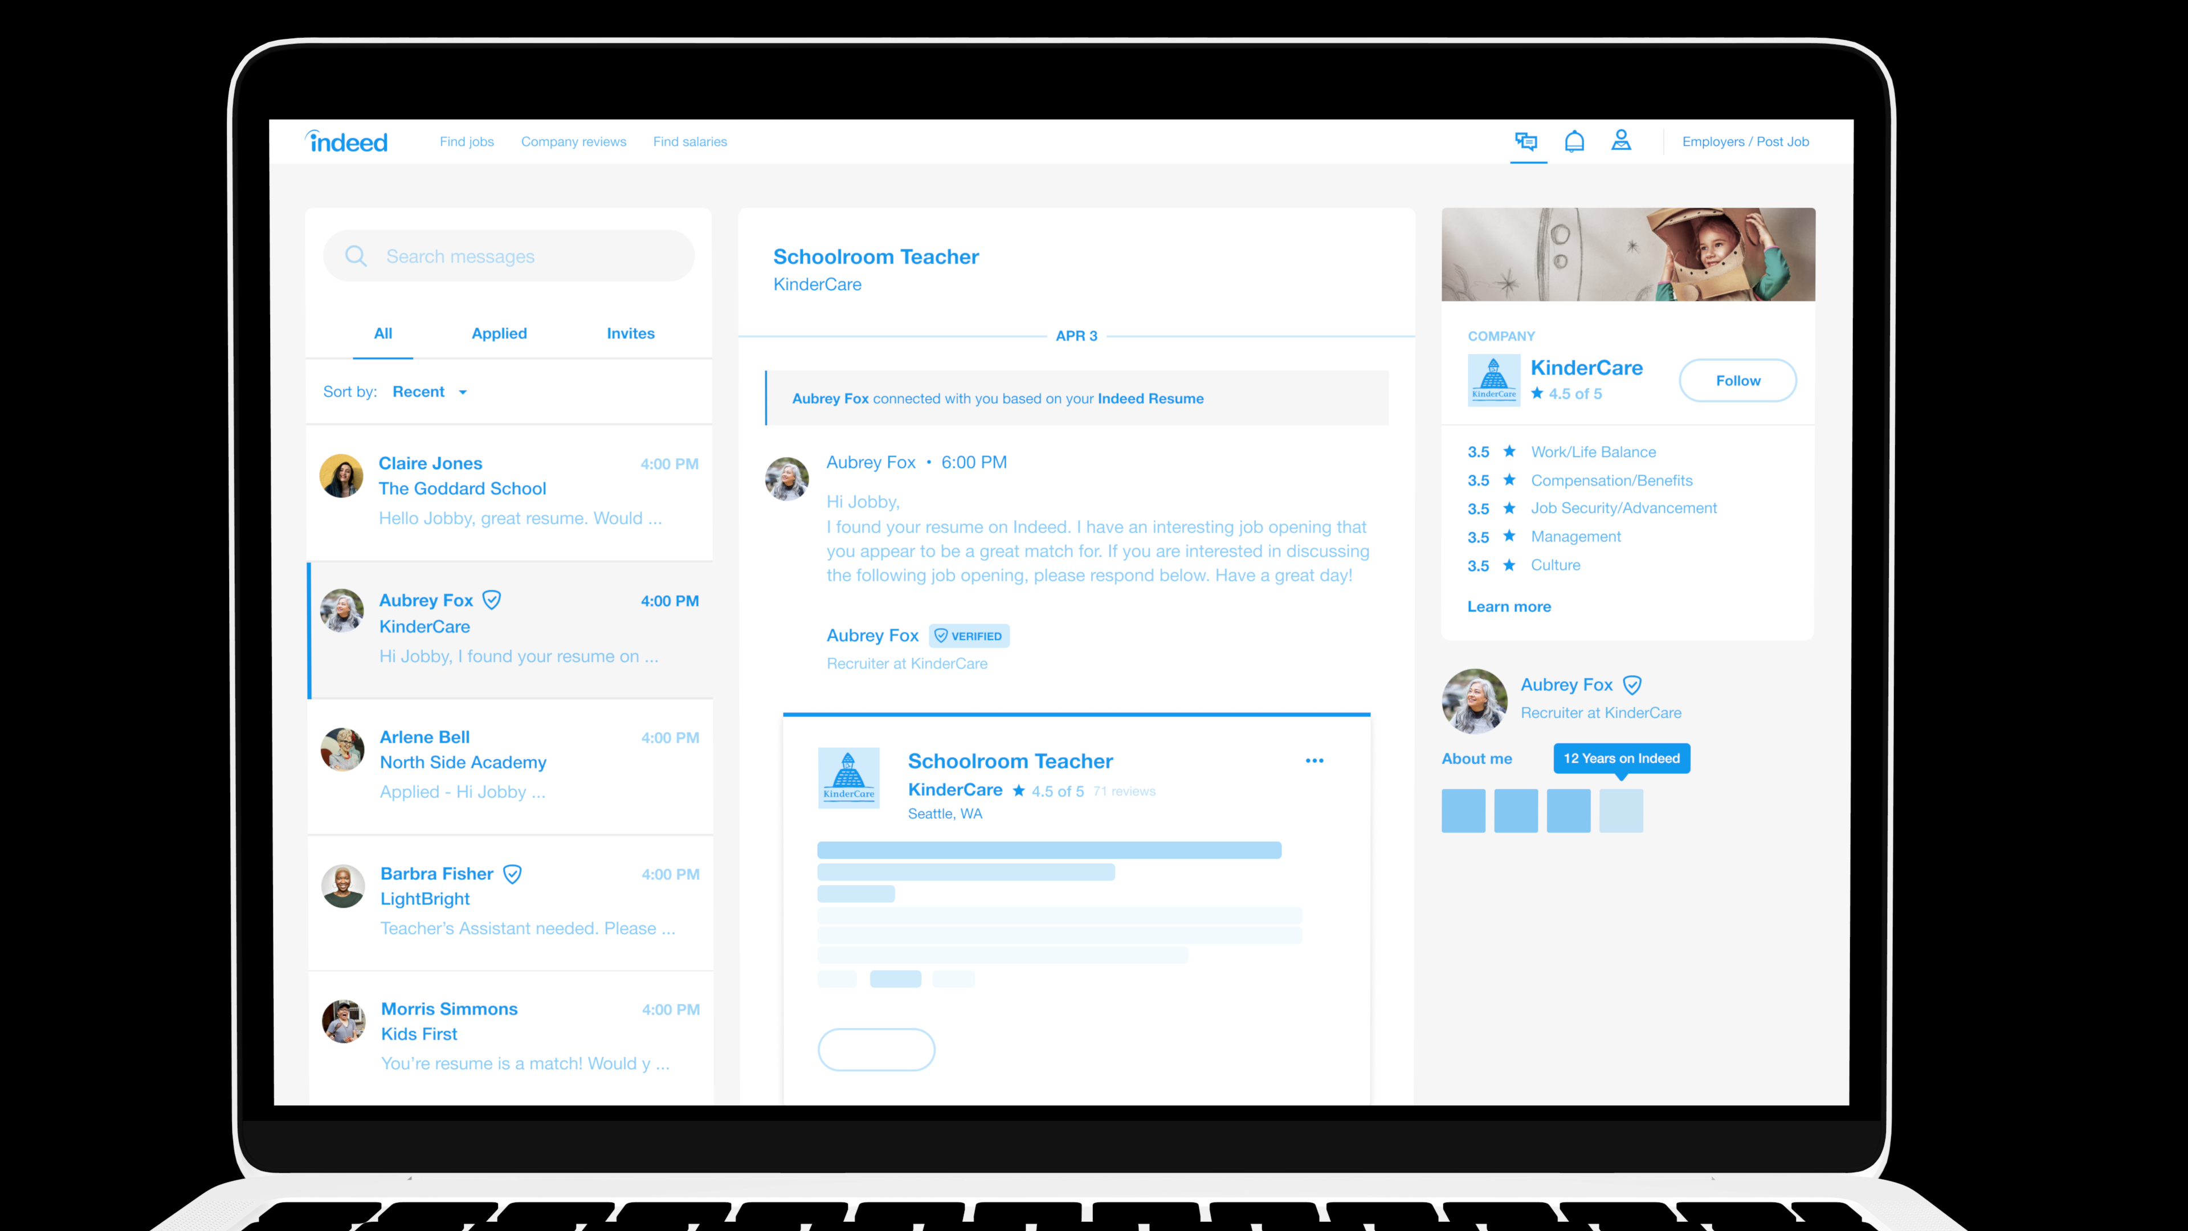Click the search messages magnifying glass icon
This screenshot has width=2188, height=1231.
[356, 255]
